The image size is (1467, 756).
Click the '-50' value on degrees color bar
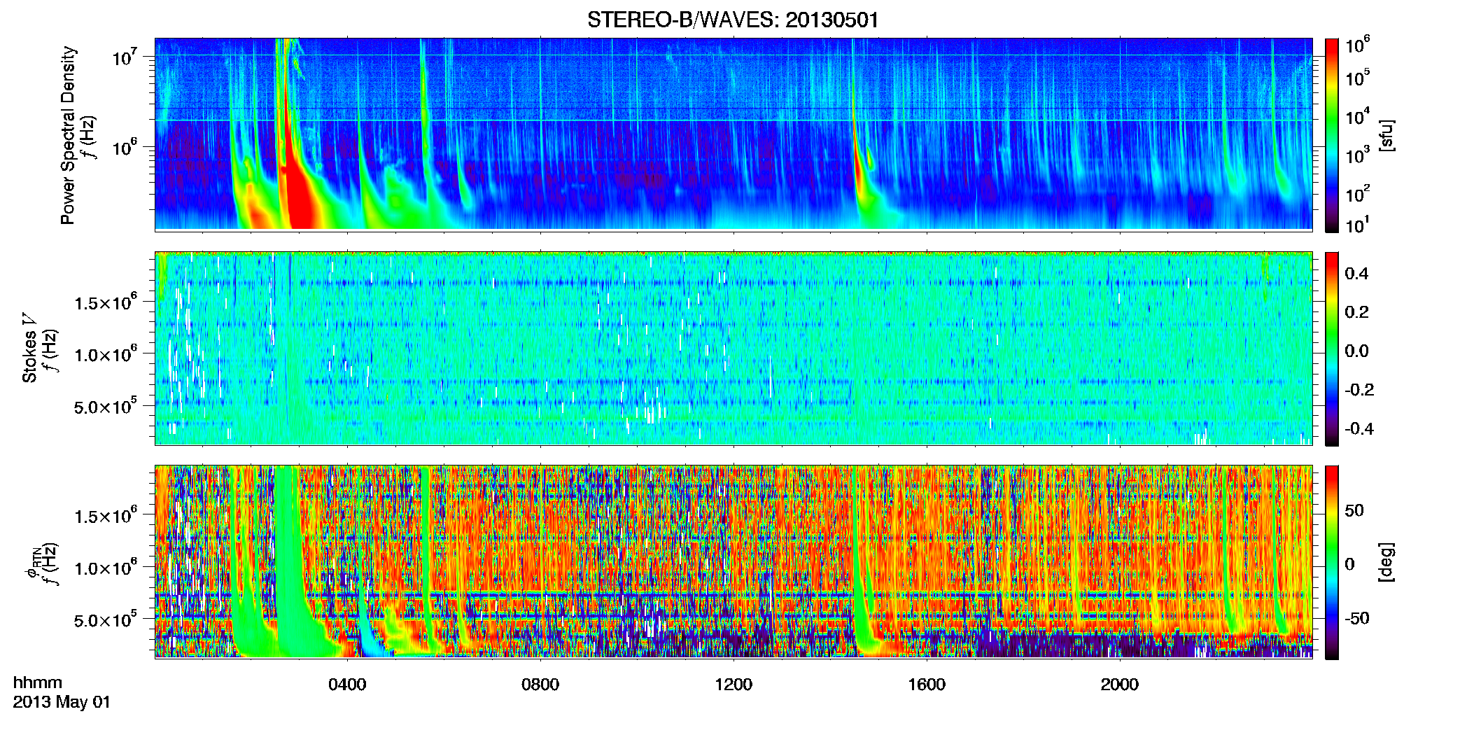(x=1356, y=618)
